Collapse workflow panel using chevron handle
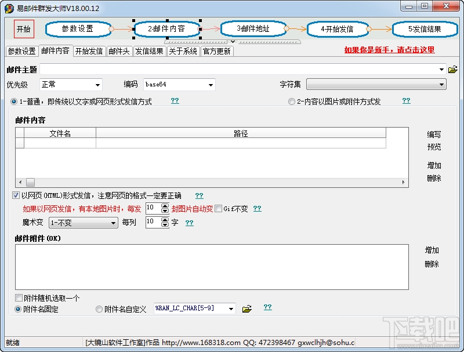Viewport: 464px width, 352px height. coord(233,42)
